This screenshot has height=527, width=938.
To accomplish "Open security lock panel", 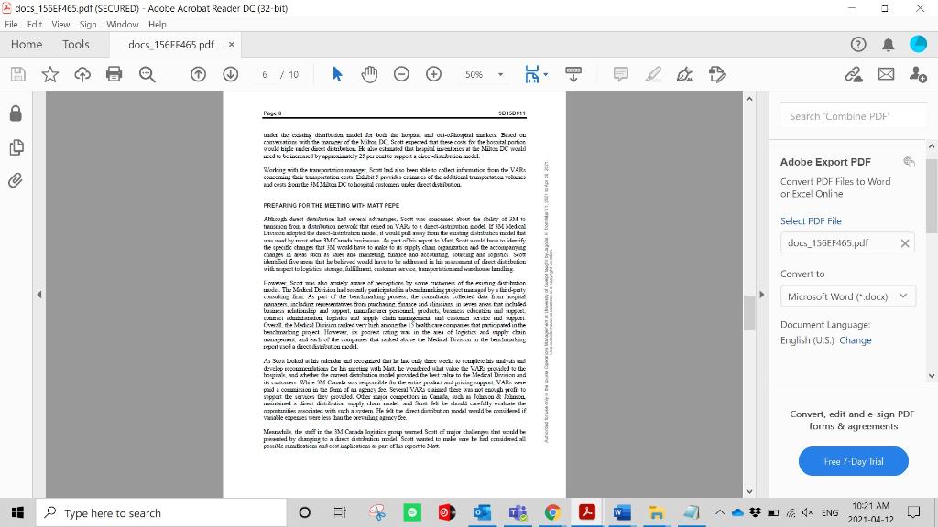I will tap(16, 113).
